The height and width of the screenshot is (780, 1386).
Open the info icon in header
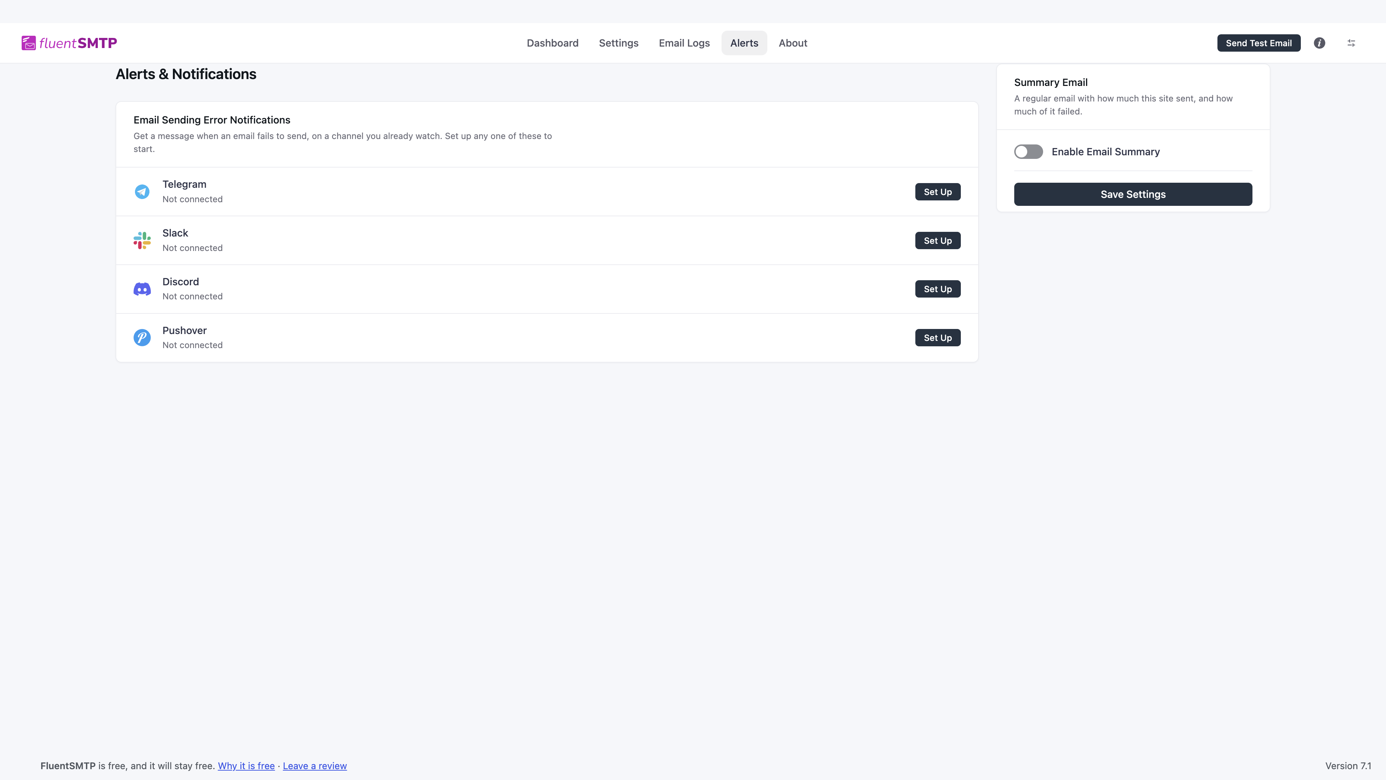tap(1319, 43)
